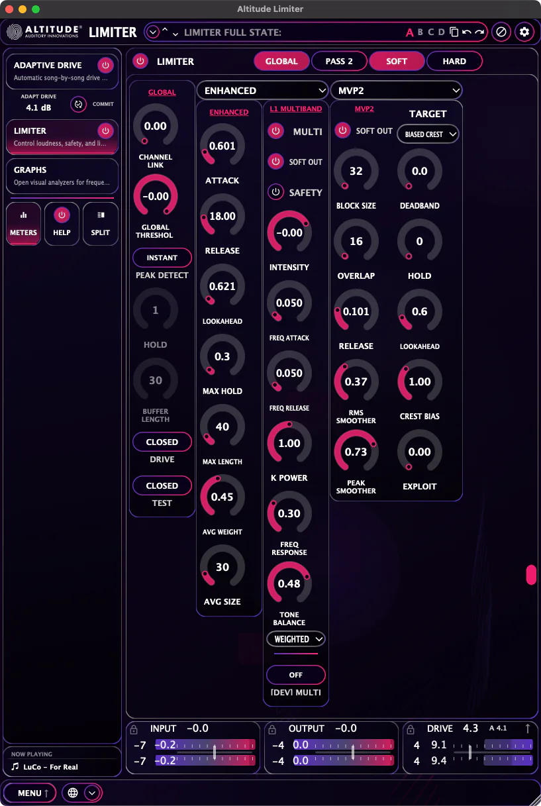This screenshot has width=541, height=806.
Task: Click the L1 MULTIBAND heading link
Action: tap(296, 109)
